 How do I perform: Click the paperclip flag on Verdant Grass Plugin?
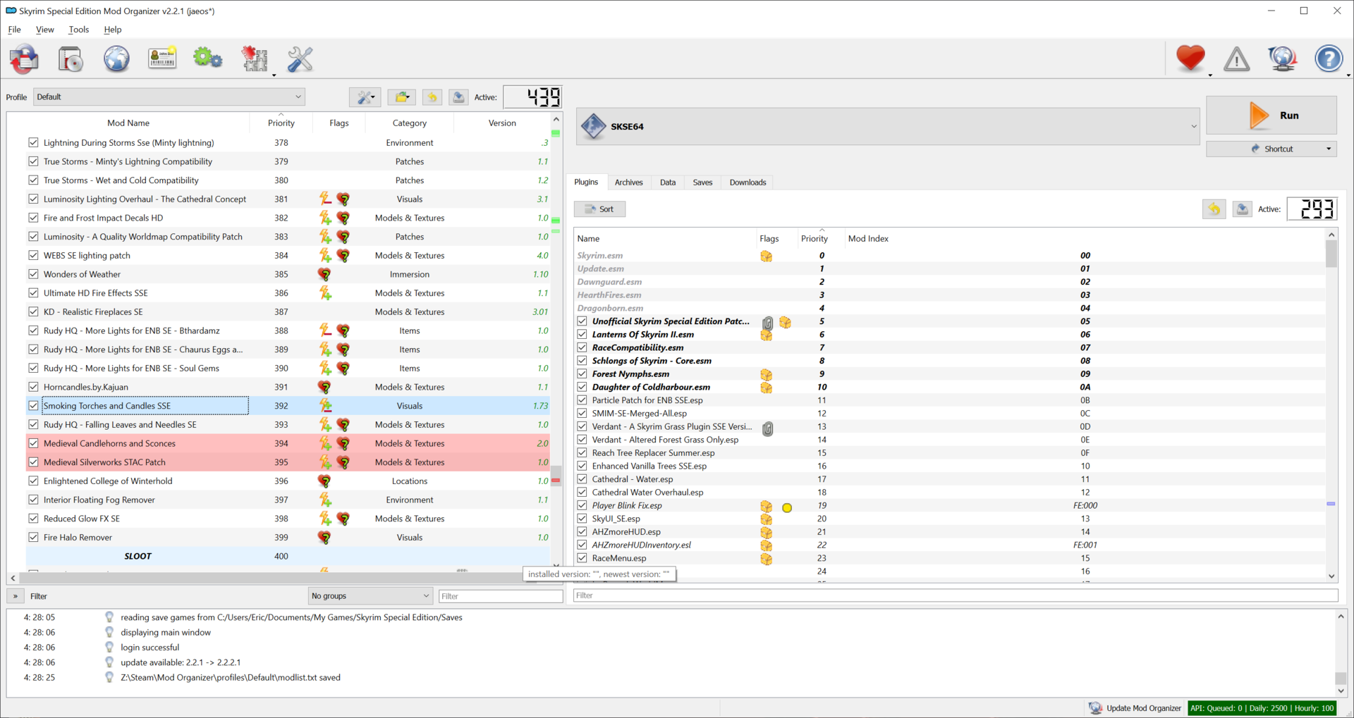tap(768, 428)
